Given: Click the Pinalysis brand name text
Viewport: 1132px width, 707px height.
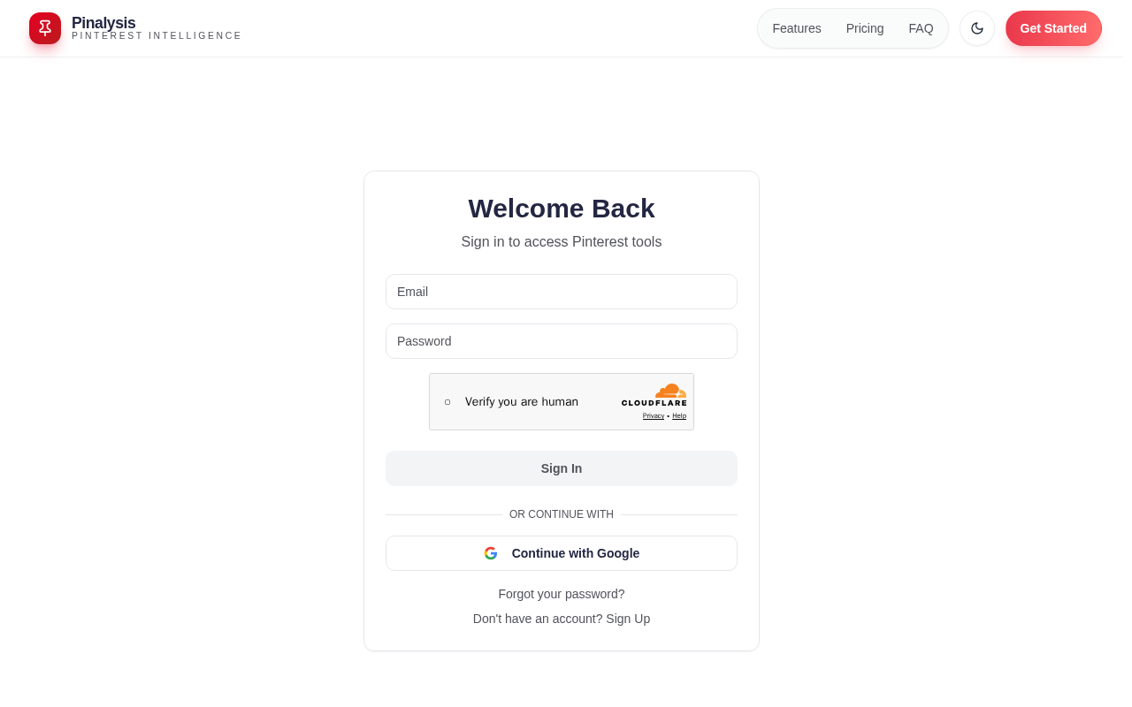Looking at the screenshot, I should tap(103, 23).
